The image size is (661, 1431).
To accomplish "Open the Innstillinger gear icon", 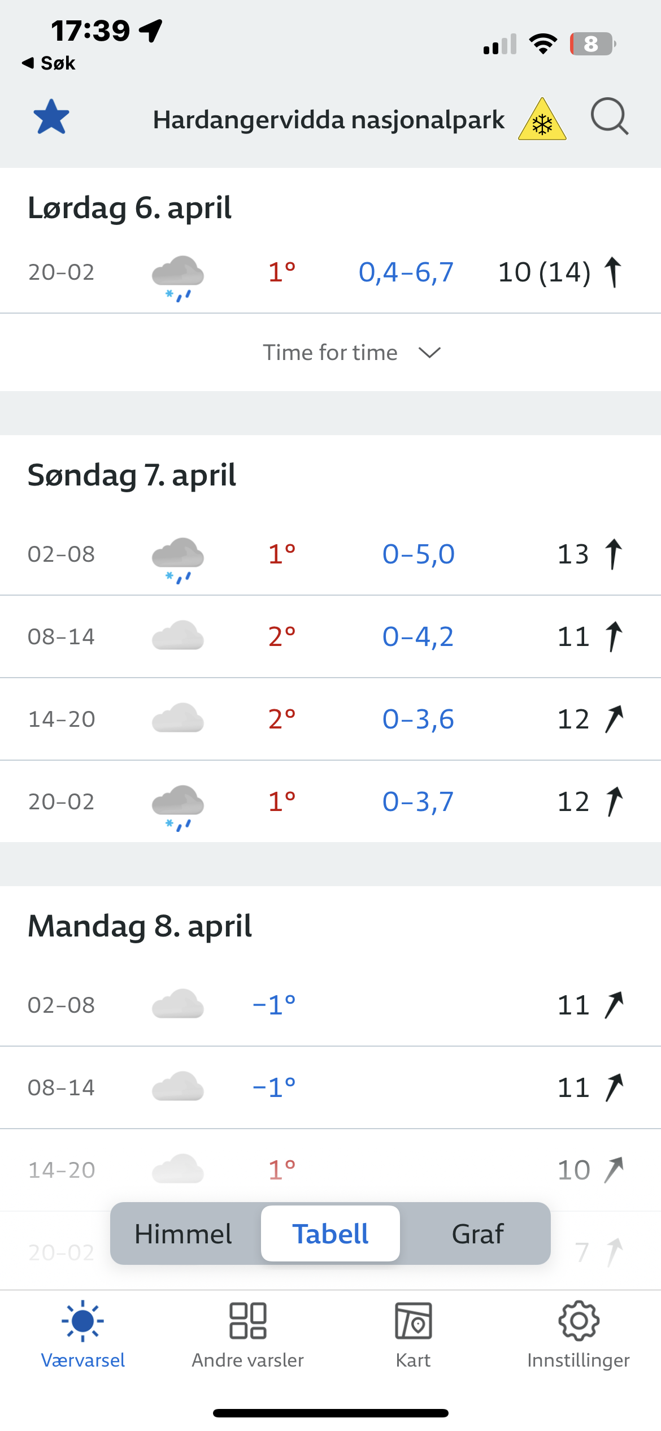I will [579, 1334].
